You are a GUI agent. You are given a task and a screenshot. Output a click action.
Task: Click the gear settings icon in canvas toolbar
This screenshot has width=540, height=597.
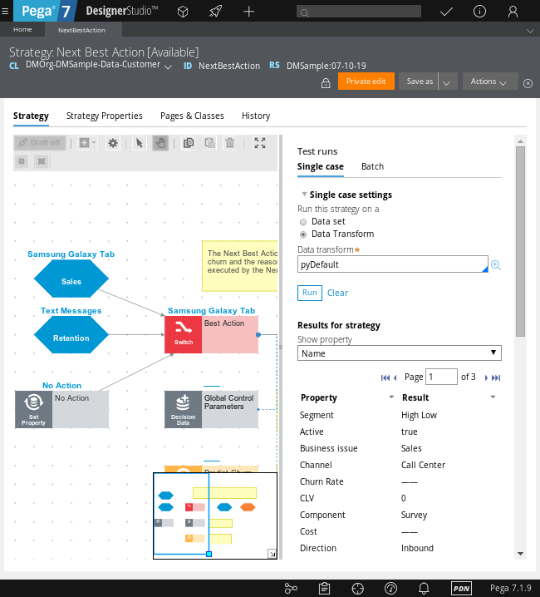(113, 143)
